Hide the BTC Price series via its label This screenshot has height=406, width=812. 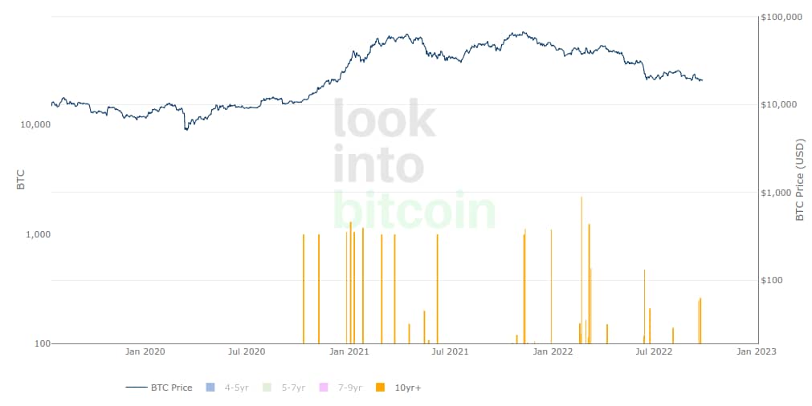point(171,388)
